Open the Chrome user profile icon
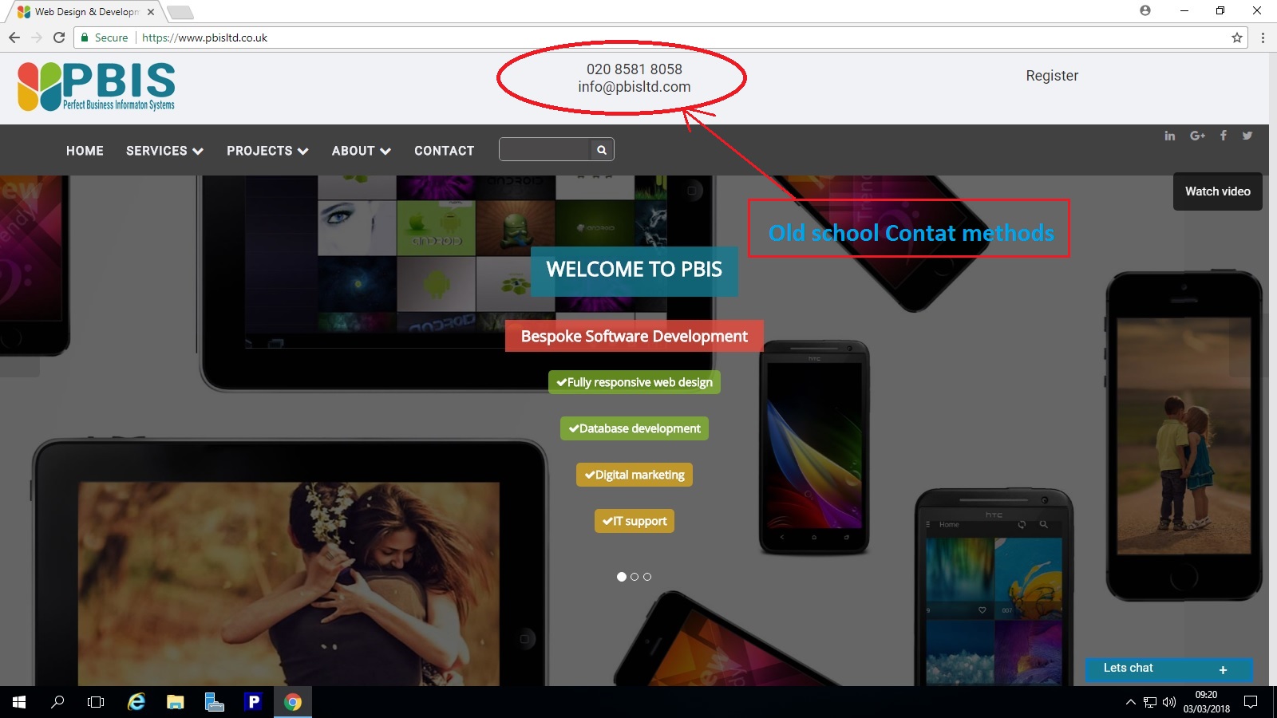Screen dimensions: 1277x718 point(1145,10)
